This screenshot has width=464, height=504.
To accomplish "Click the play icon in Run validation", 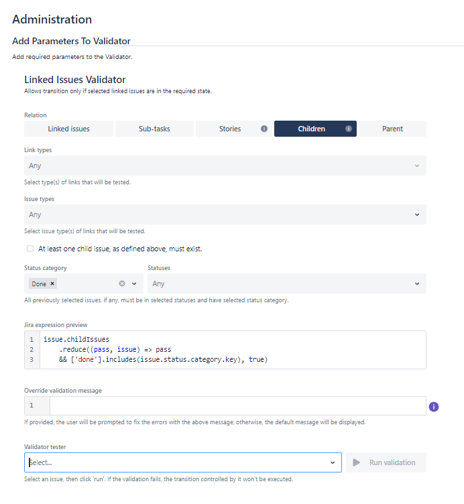I will point(356,462).
